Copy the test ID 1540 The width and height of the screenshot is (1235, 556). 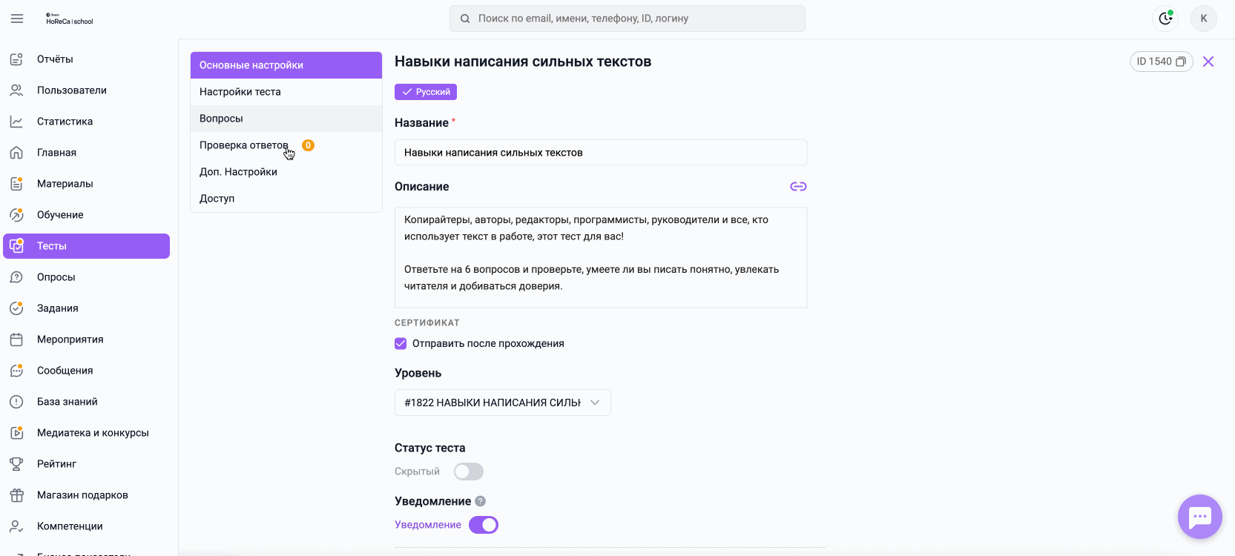[x=1181, y=62]
